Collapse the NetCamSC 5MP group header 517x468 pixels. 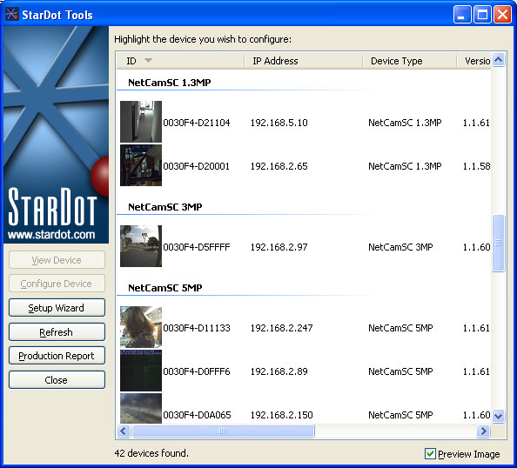click(164, 288)
